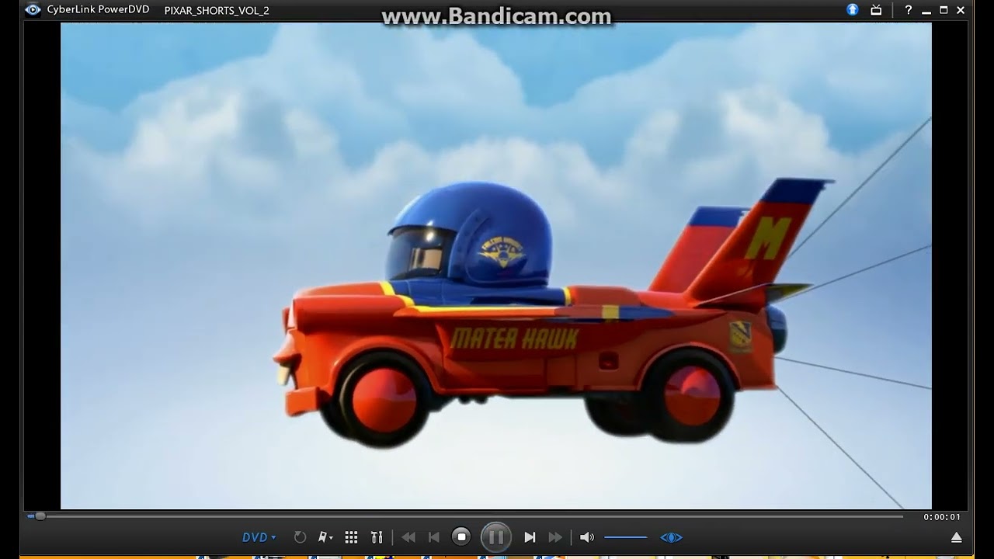Open the bookmark dropdown menu
Viewport: 994px width, 559px height.
pyautogui.click(x=325, y=537)
